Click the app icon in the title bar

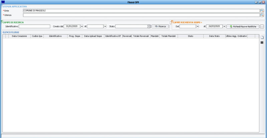point(3,2)
